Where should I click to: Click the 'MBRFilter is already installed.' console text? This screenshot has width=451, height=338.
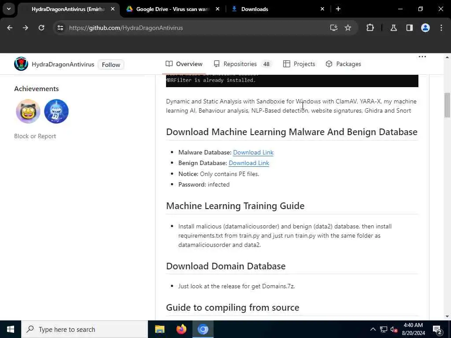pos(211,80)
